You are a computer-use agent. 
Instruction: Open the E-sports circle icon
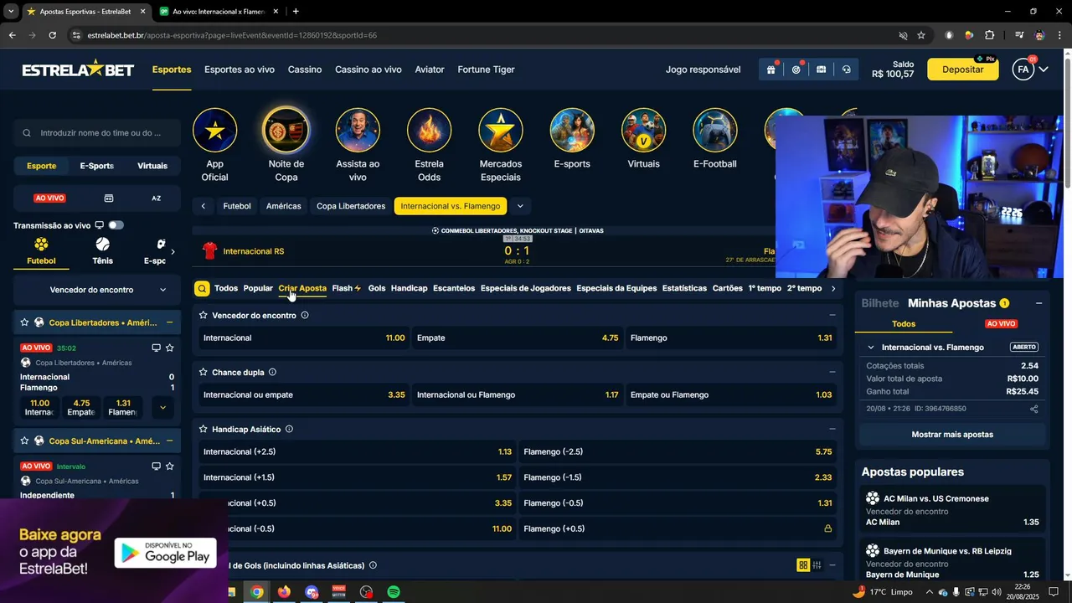coord(572,130)
